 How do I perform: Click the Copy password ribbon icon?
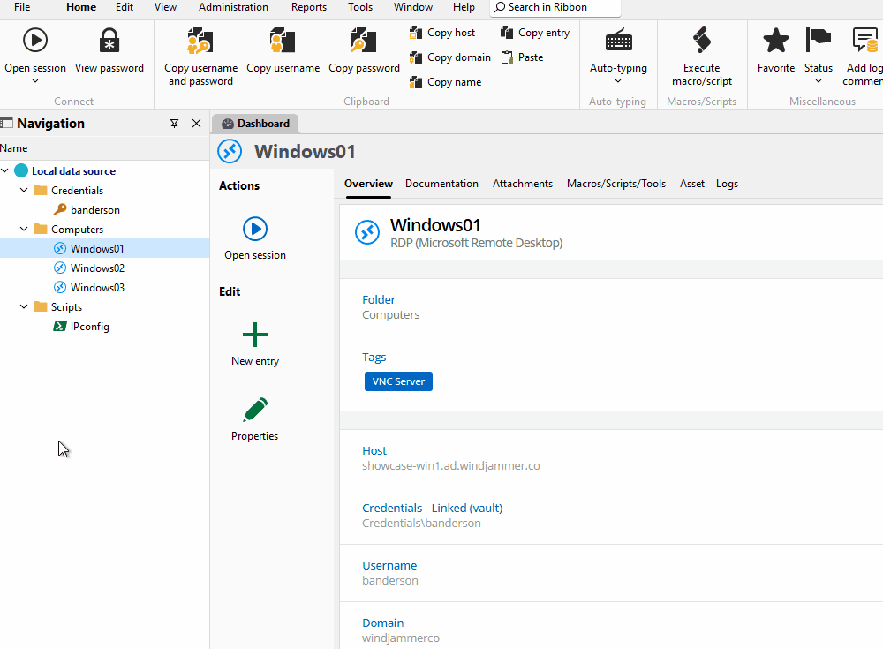(364, 42)
